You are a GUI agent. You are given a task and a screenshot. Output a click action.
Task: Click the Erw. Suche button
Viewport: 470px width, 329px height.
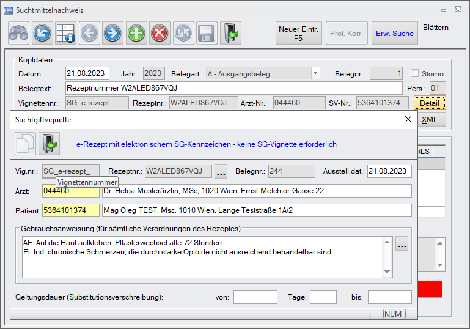pos(394,34)
